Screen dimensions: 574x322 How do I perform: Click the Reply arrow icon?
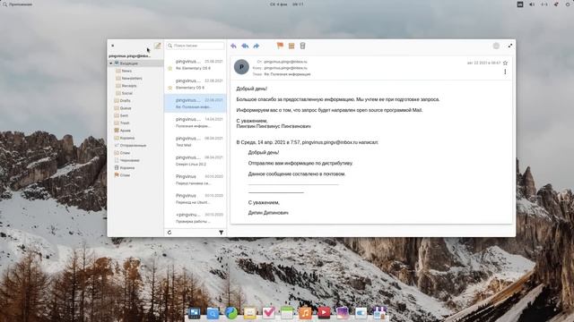(x=233, y=46)
